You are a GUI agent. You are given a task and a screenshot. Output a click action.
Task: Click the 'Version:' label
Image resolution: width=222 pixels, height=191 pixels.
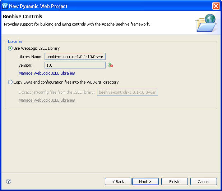26,65
